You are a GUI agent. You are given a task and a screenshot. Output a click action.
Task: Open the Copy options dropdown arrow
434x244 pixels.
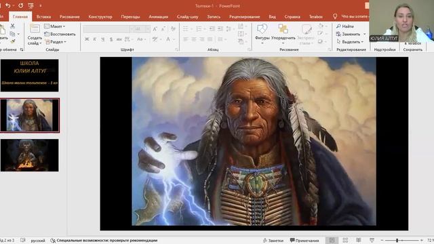tap(18, 34)
